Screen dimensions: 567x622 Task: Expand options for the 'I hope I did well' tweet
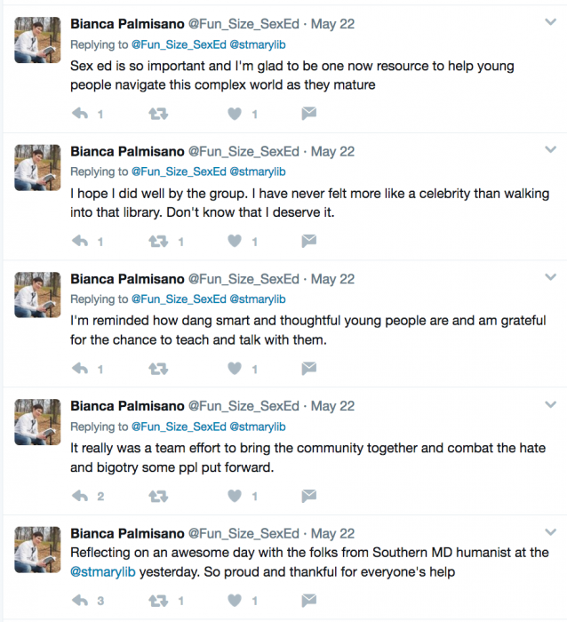(550, 148)
